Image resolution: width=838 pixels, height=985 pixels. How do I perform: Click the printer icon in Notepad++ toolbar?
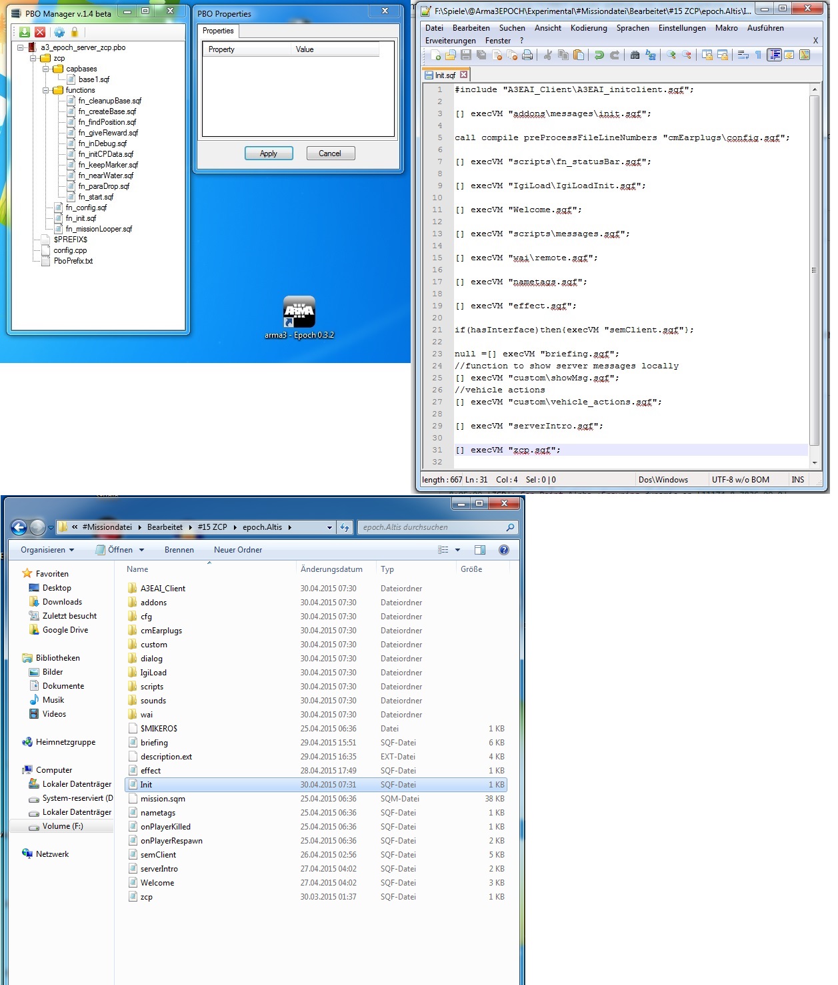coord(527,55)
